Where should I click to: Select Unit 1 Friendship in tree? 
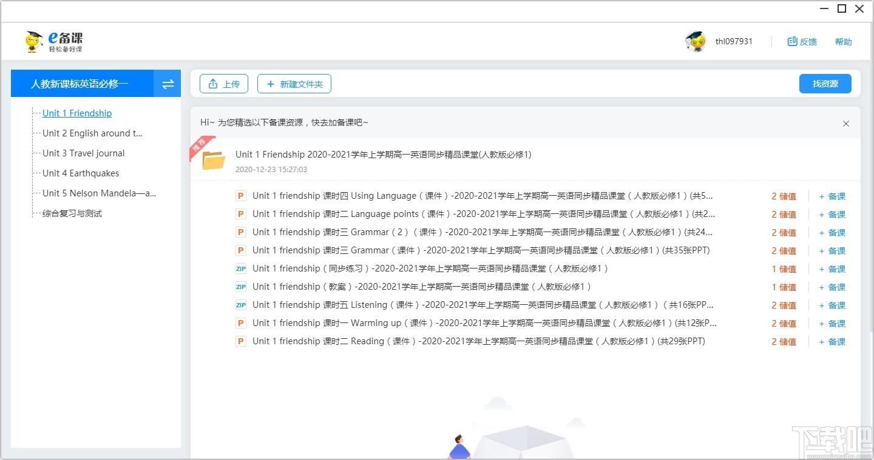(x=77, y=113)
